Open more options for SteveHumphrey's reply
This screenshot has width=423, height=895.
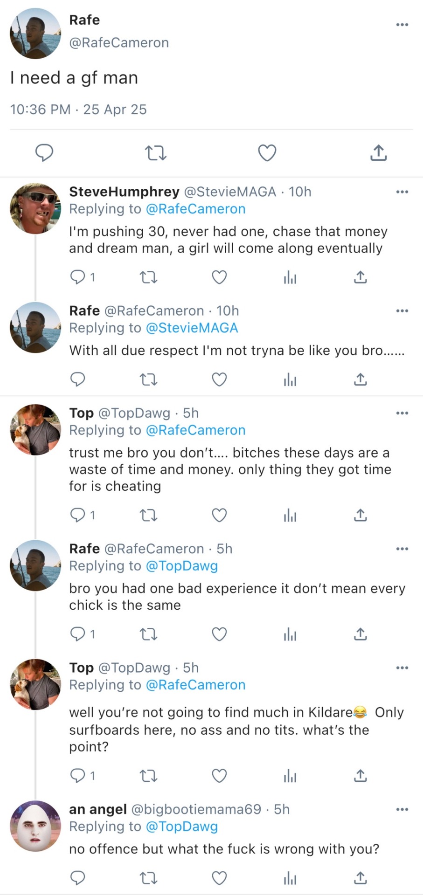(x=402, y=192)
